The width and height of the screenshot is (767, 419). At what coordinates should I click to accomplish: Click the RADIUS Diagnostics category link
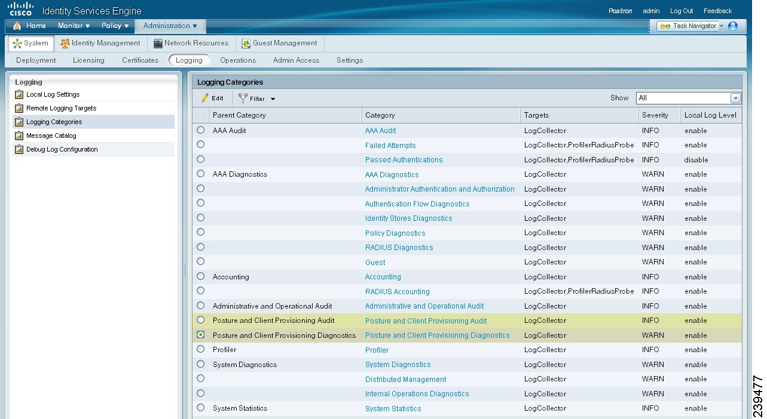399,248
